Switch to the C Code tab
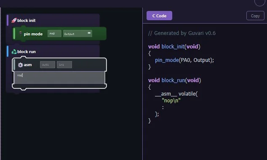 point(159,16)
